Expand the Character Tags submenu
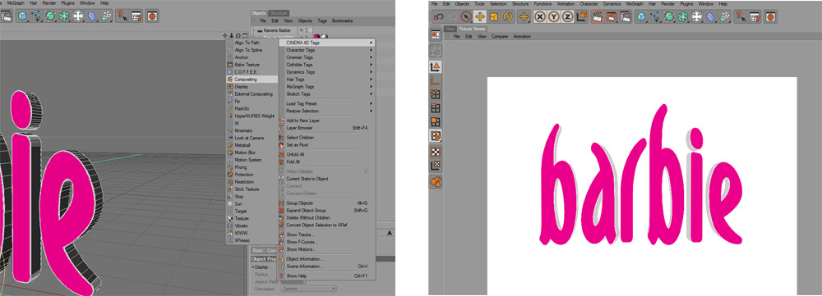Screen dimensions: 822x296 click(x=327, y=50)
